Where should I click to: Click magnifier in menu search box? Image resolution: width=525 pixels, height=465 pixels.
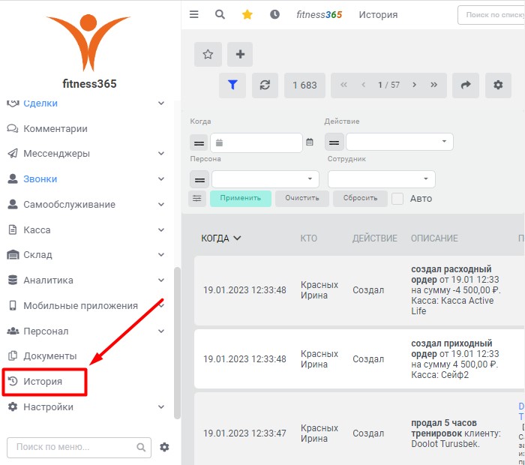point(141,447)
